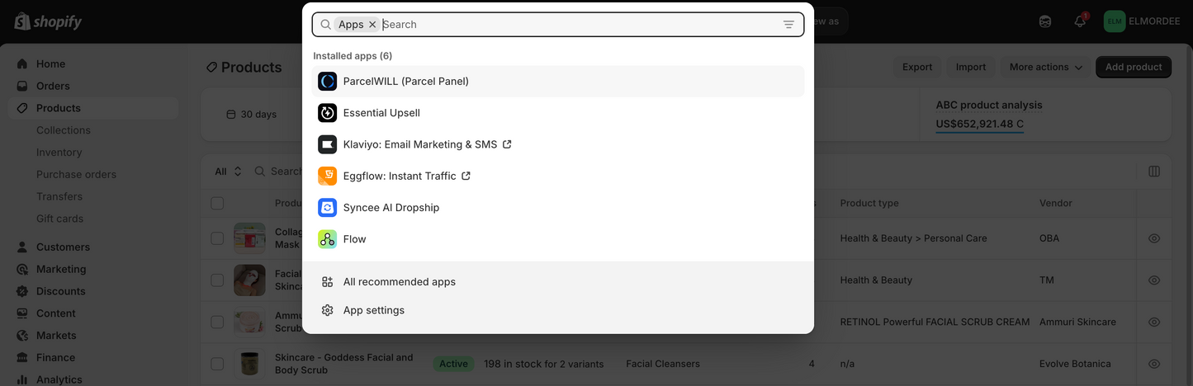
Task: Click the Syncee AI Dropship app icon
Action: 328,207
